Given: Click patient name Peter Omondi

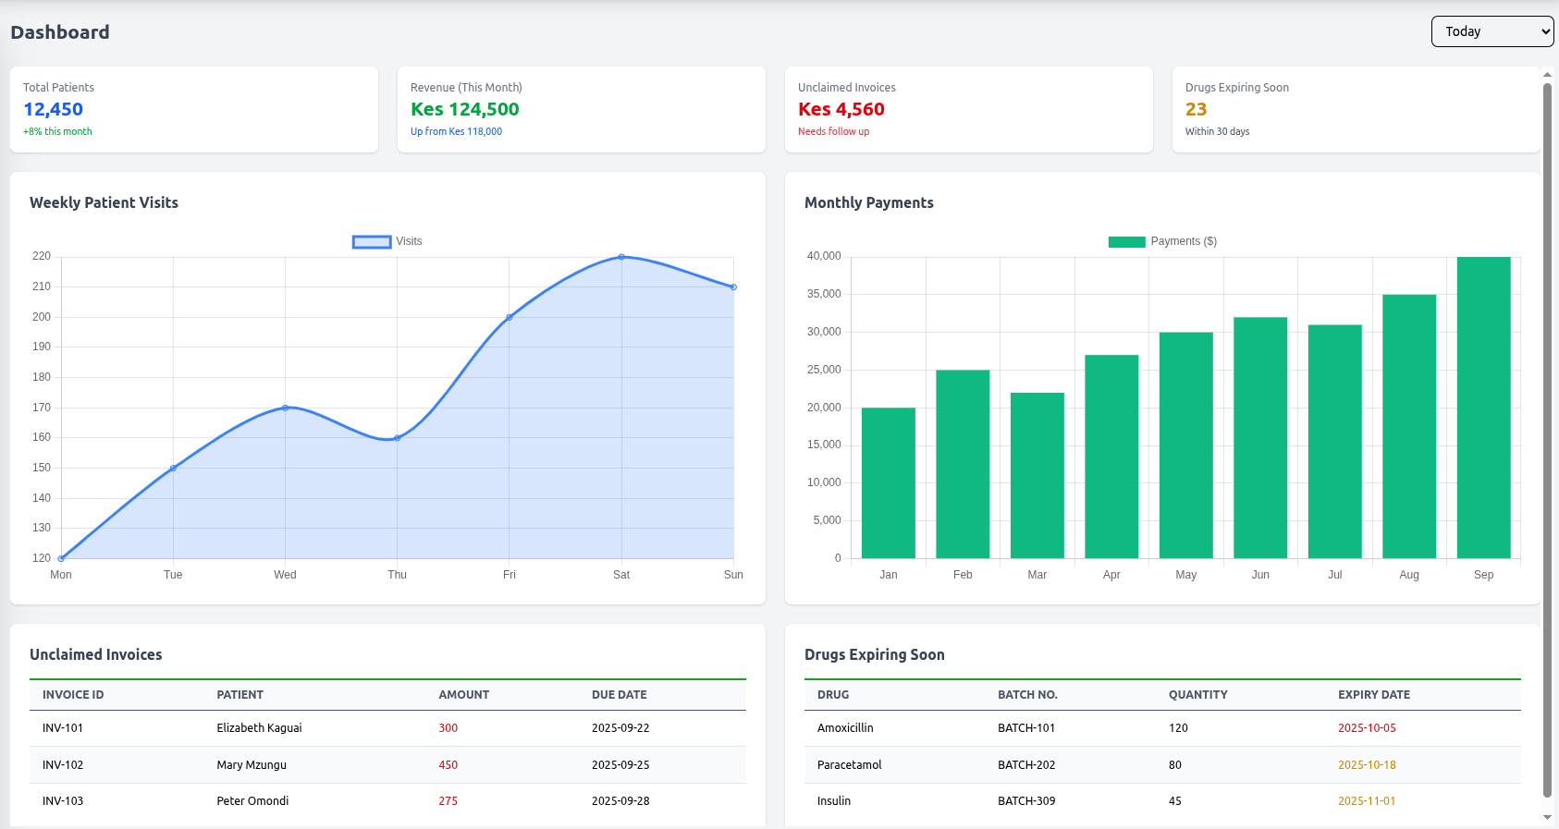Looking at the screenshot, I should point(252,801).
